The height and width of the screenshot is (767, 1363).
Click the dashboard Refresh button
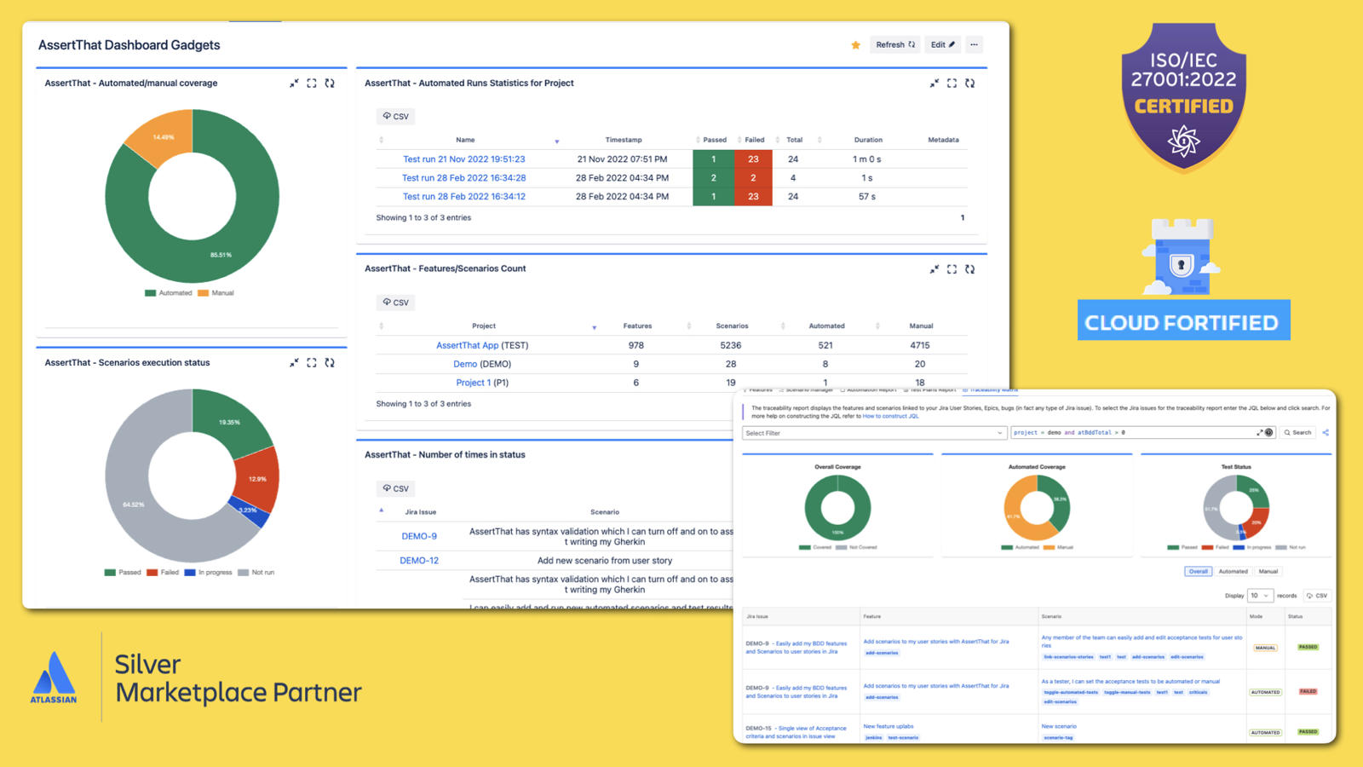point(894,44)
